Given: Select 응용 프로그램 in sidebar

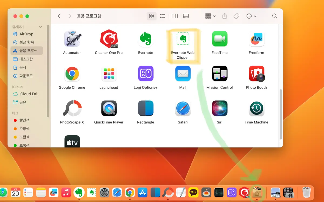Looking at the screenshot, I should (27, 51).
